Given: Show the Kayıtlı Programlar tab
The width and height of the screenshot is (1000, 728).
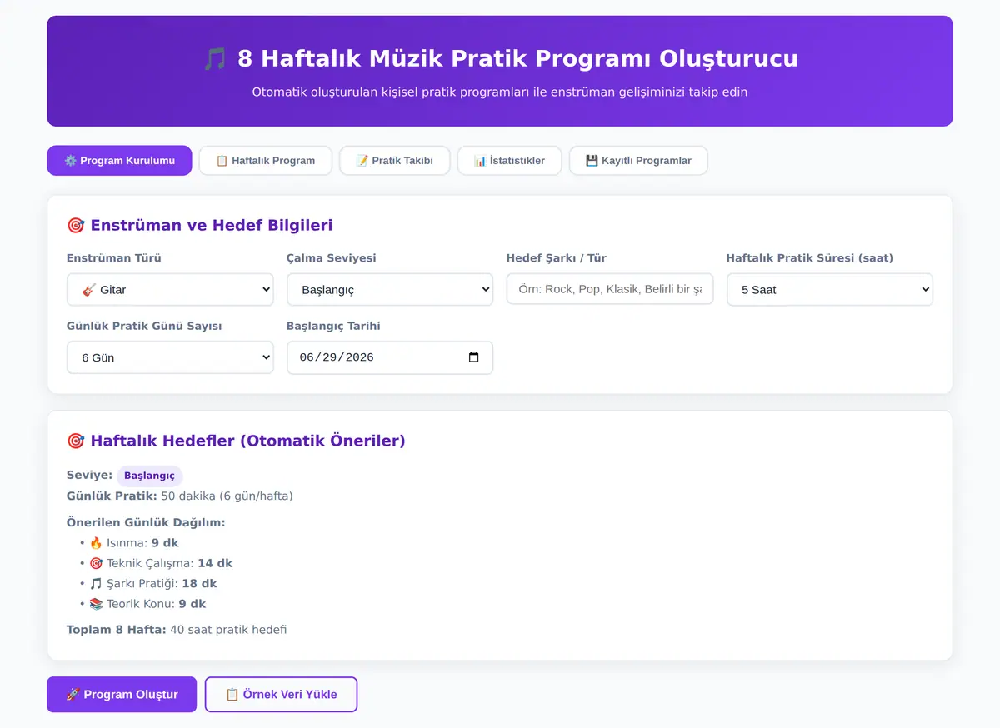Looking at the screenshot, I should (638, 161).
